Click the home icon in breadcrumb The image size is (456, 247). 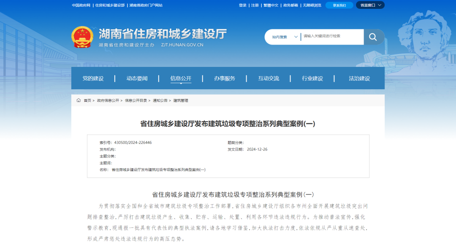click(79, 101)
